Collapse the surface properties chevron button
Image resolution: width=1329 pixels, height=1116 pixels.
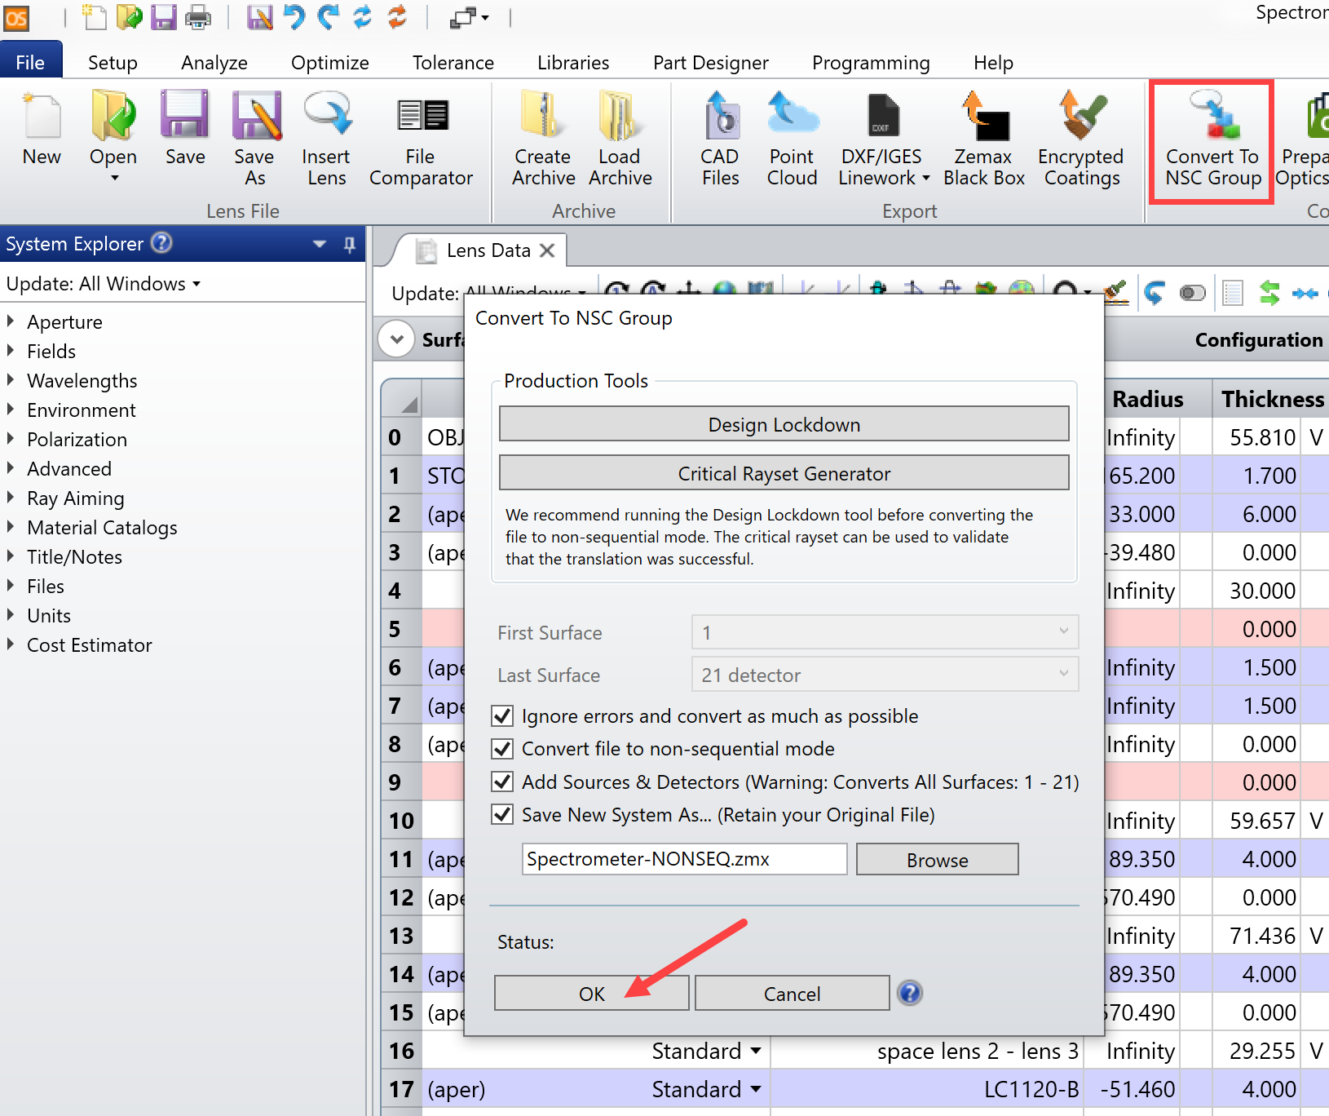point(397,339)
